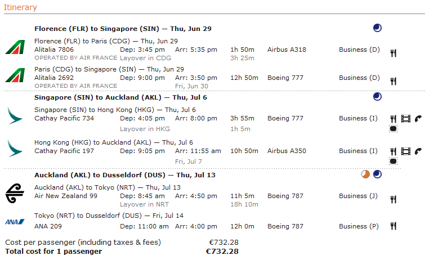Viewport: 425px width, 260px height.
Task: Click the Business (J) fare class text
Action: [360, 196]
